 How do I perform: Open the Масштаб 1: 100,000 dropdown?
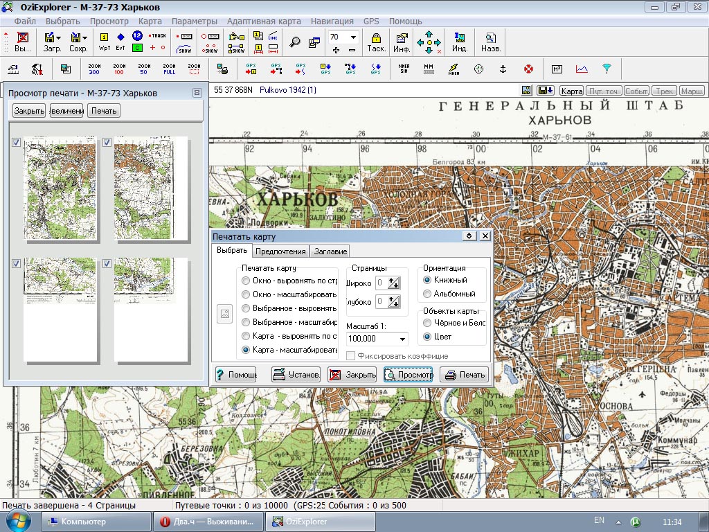pos(402,339)
